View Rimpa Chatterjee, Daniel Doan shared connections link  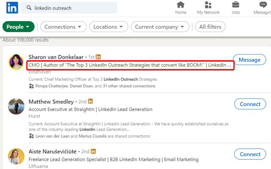pos(96,86)
